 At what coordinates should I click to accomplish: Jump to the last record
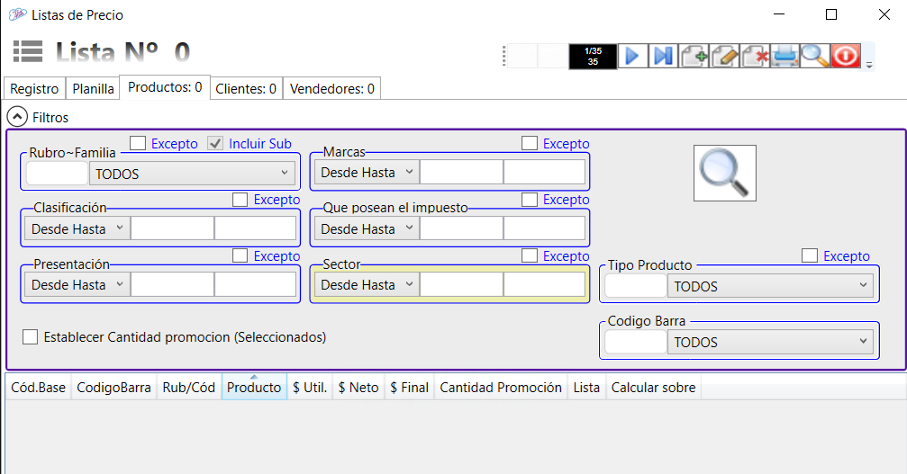tap(663, 56)
